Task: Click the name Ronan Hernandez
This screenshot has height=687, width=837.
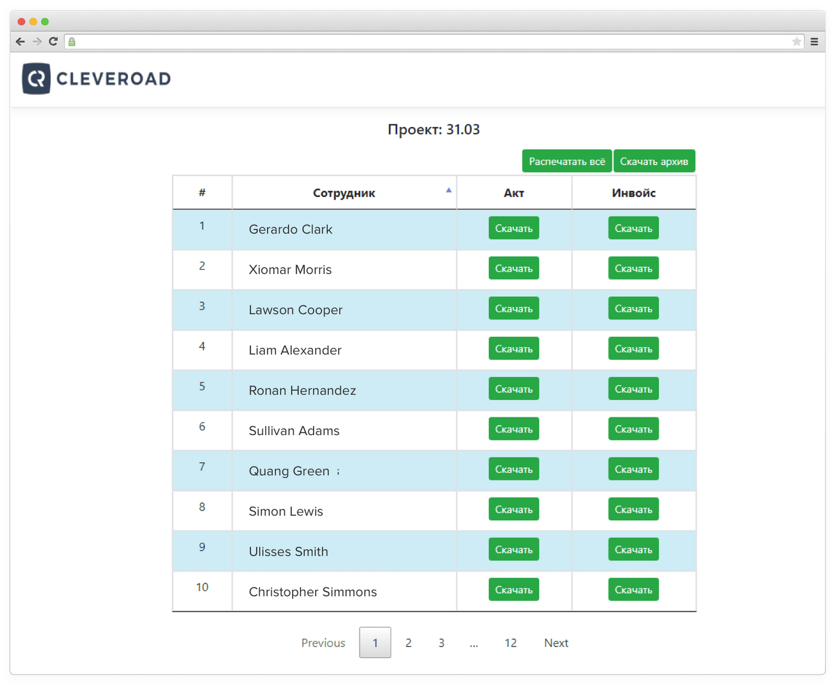Action: [302, 390]
